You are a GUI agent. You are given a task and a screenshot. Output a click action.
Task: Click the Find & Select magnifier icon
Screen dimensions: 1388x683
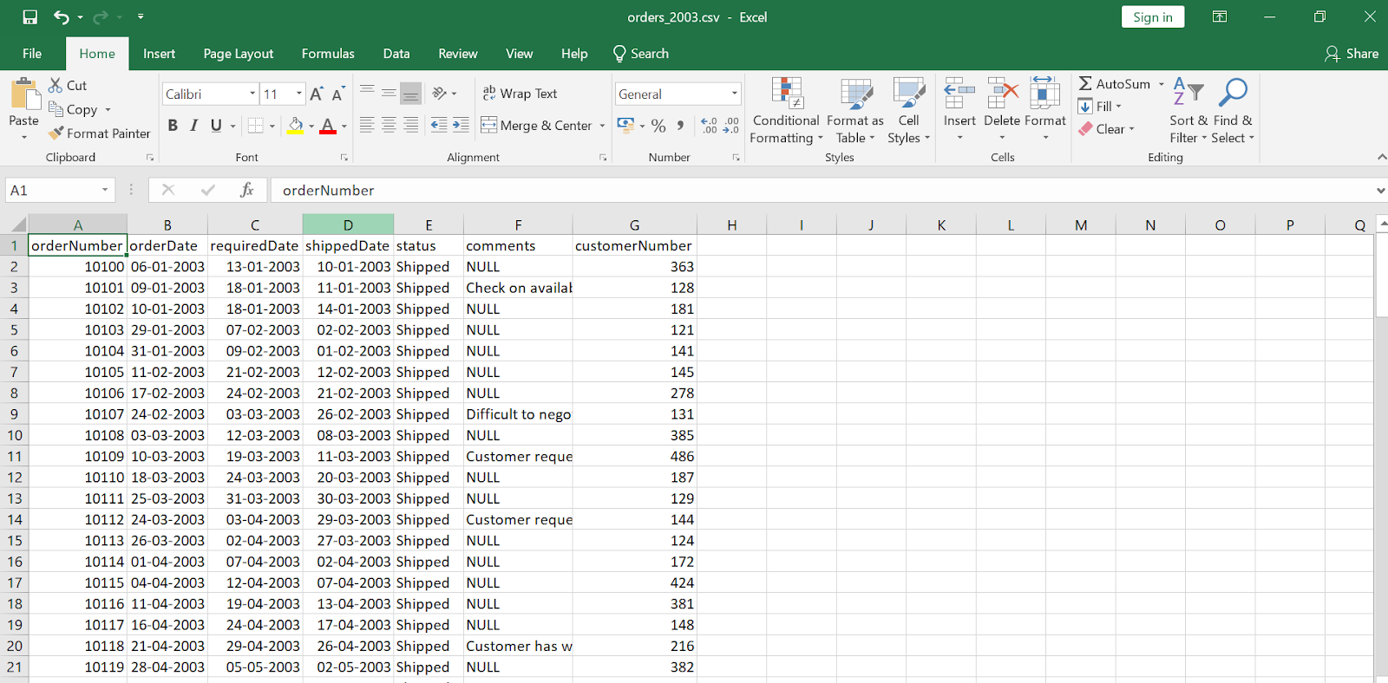pyautogui.click(x=1233, y=93)
